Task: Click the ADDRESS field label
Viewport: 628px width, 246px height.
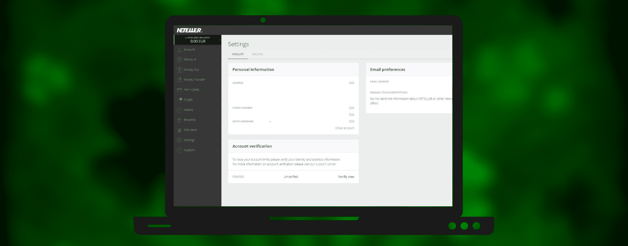Action: [238, 83]
